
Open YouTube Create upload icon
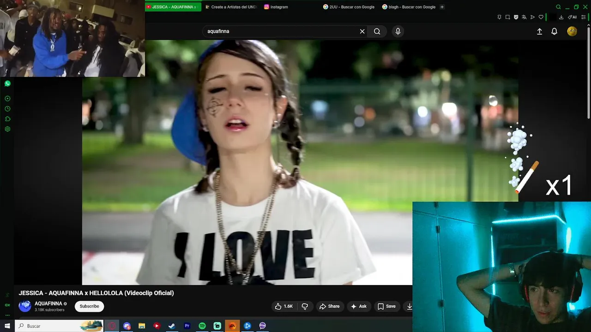[x=539, y=31]
